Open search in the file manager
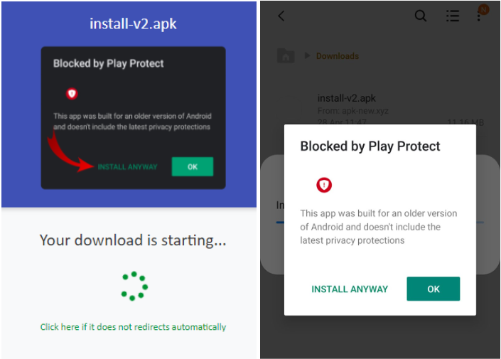The height and width of the screenshot is (359, 501). click(421, 16)
